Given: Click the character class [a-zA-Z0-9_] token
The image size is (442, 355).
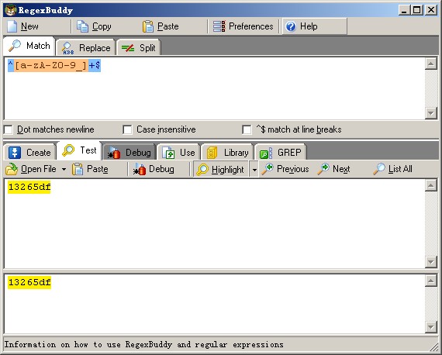Looking at the screenshot, I should 51,66.
